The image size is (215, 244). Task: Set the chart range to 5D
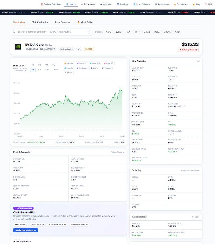click(40, 65)
